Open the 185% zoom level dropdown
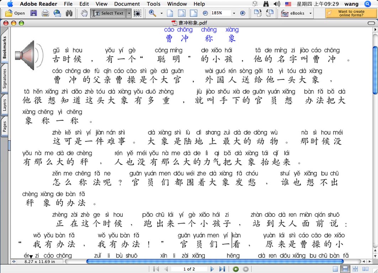The height and width of the screenshot is (273, 378). (x=234, y=13)
